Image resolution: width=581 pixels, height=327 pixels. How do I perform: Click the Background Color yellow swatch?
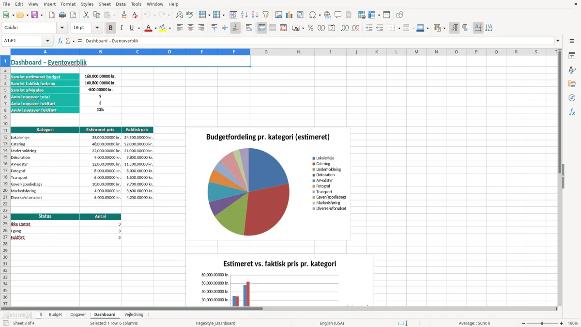click(163, 28)
